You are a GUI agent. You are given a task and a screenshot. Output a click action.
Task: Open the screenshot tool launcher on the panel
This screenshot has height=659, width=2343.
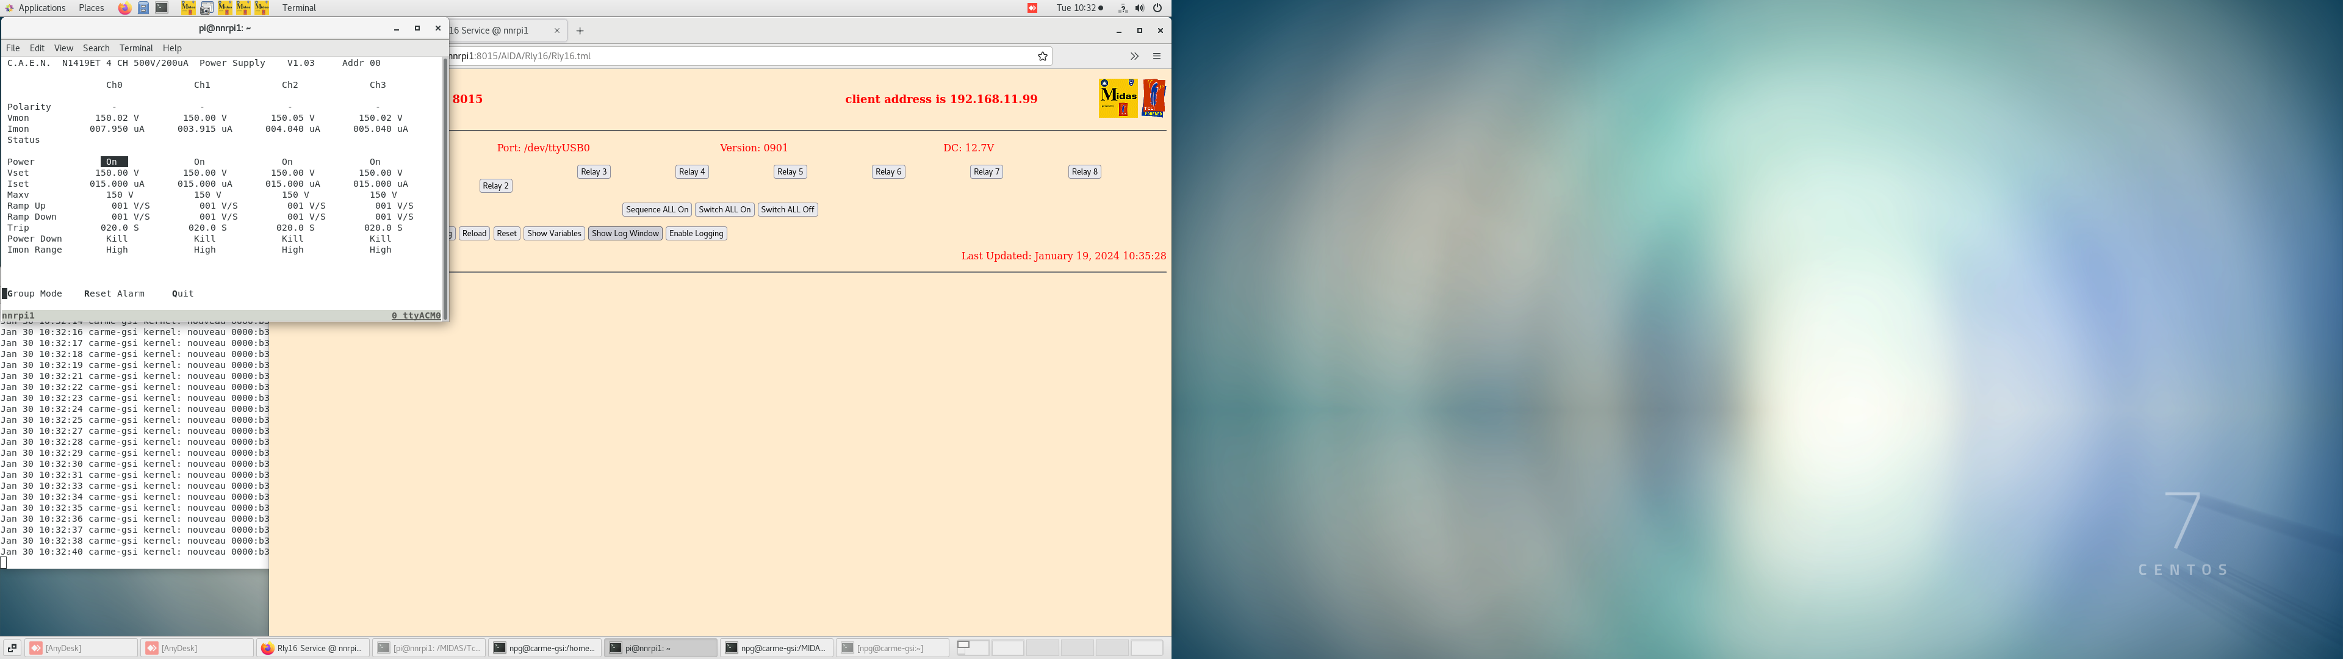[206, 7]
